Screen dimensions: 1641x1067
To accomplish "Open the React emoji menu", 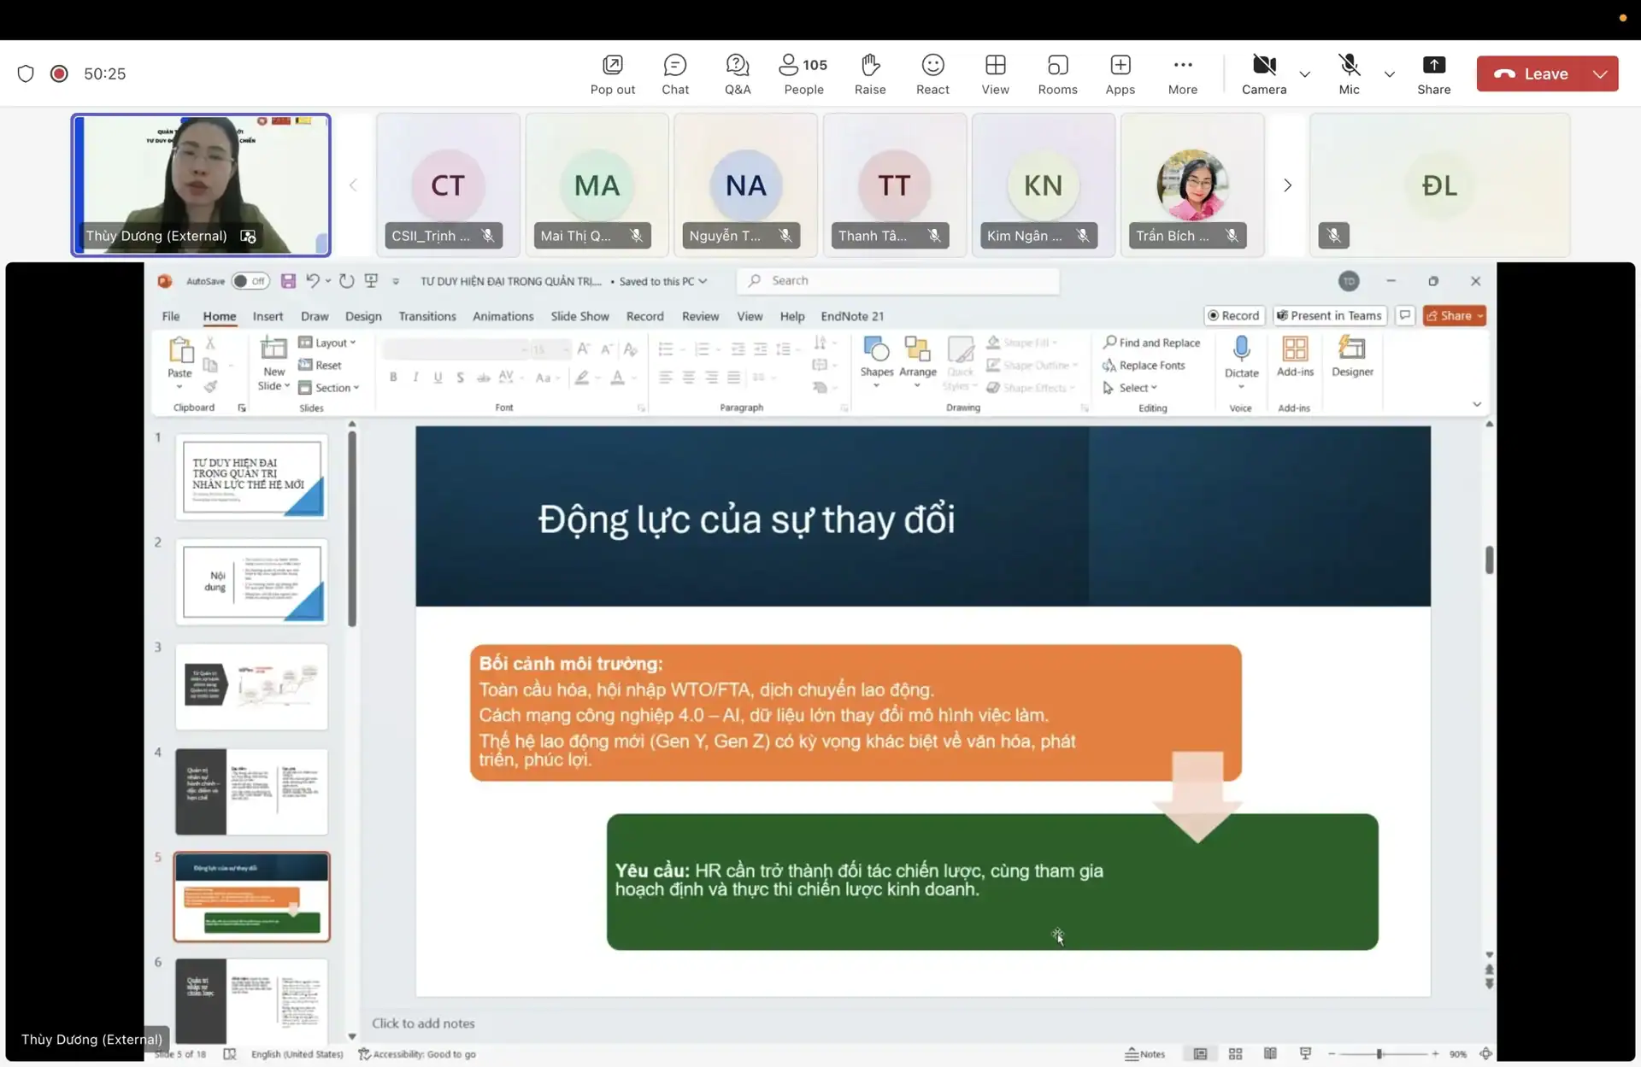I will [932, 74].
